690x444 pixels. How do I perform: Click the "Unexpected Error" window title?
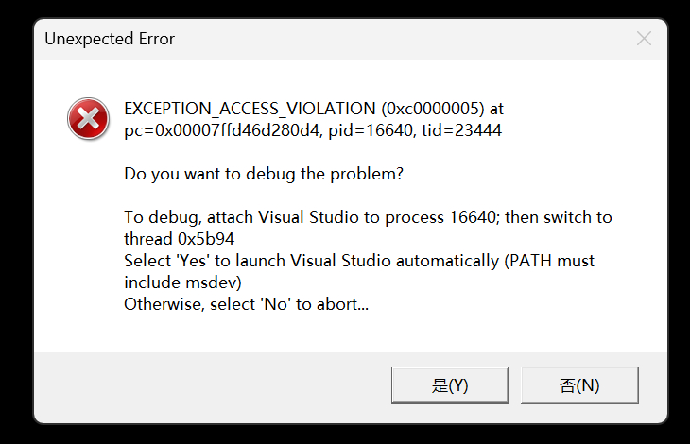coord(110,39)
